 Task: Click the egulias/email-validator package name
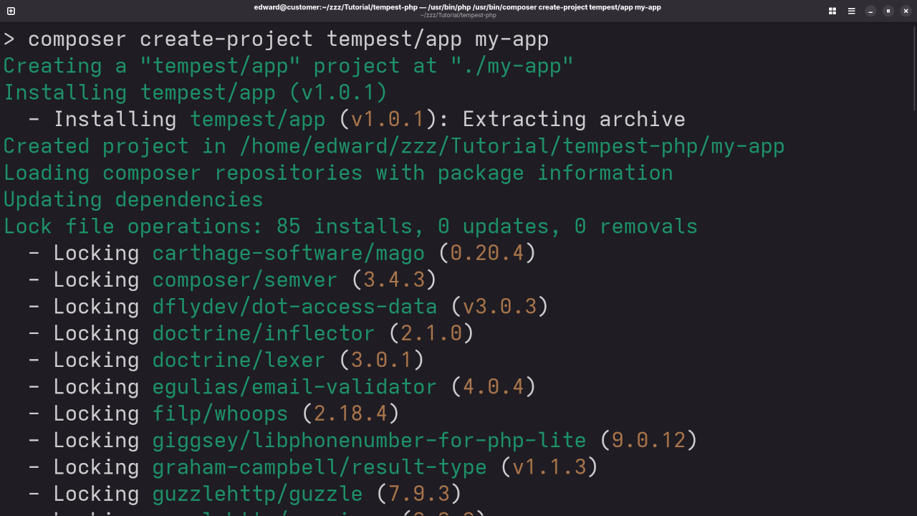click(x=294, y=387)
